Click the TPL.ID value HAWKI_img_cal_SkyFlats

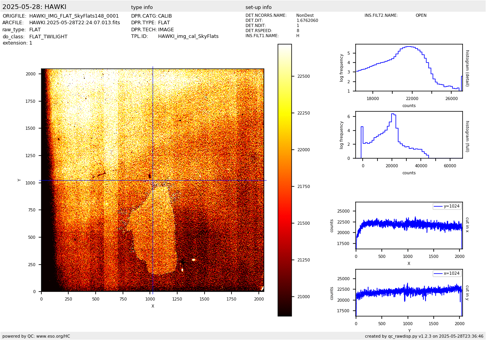(x=188, y=36)
